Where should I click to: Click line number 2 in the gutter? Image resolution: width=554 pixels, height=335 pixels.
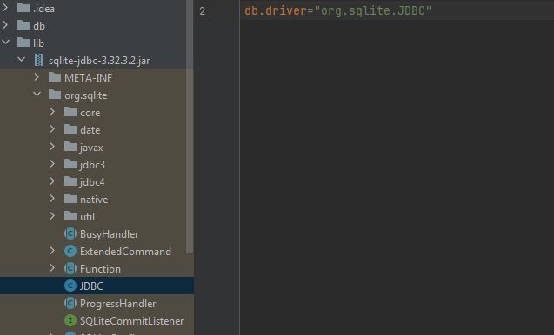click(x=202, y=11)
